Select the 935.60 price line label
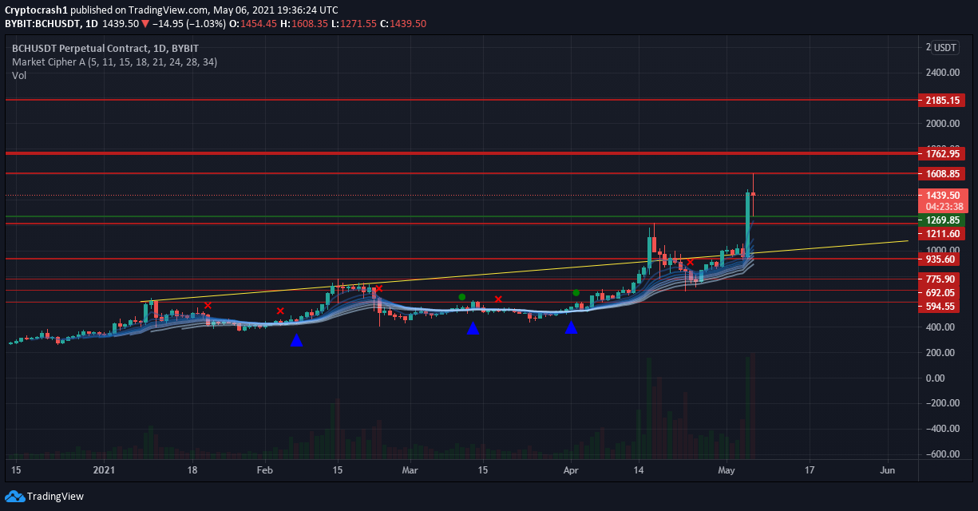 pos(943,259)
